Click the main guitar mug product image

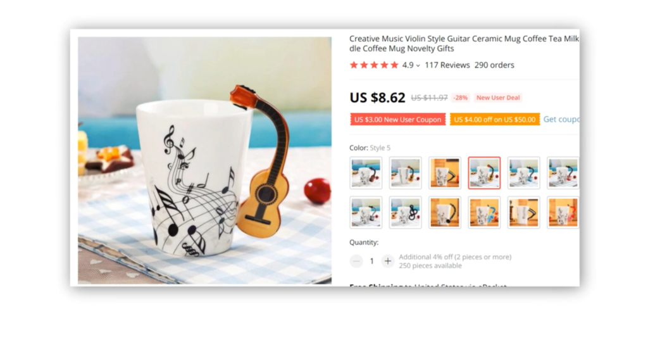pos(204,160)
